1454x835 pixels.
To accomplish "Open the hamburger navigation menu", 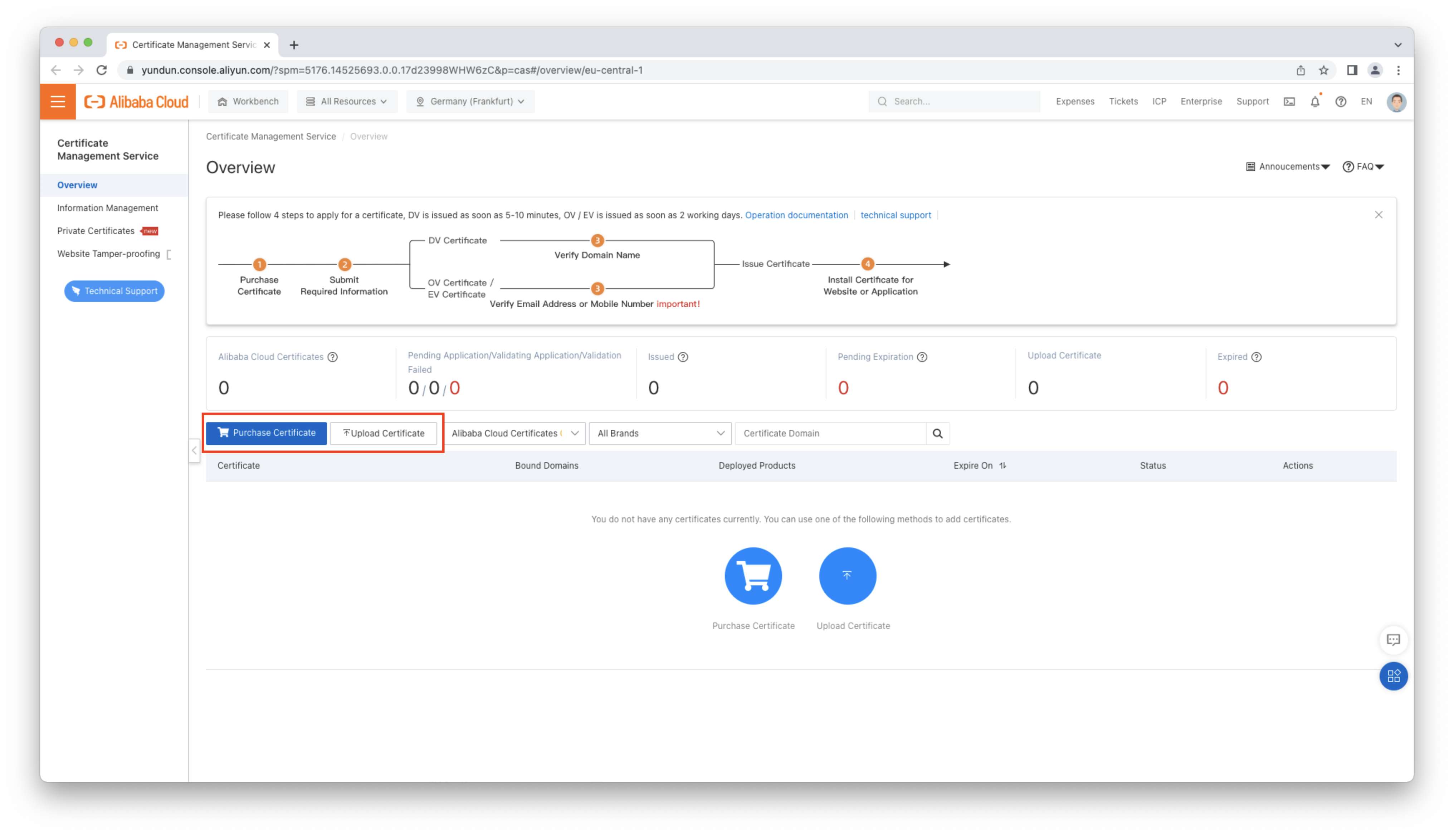I will coord(58,102).
